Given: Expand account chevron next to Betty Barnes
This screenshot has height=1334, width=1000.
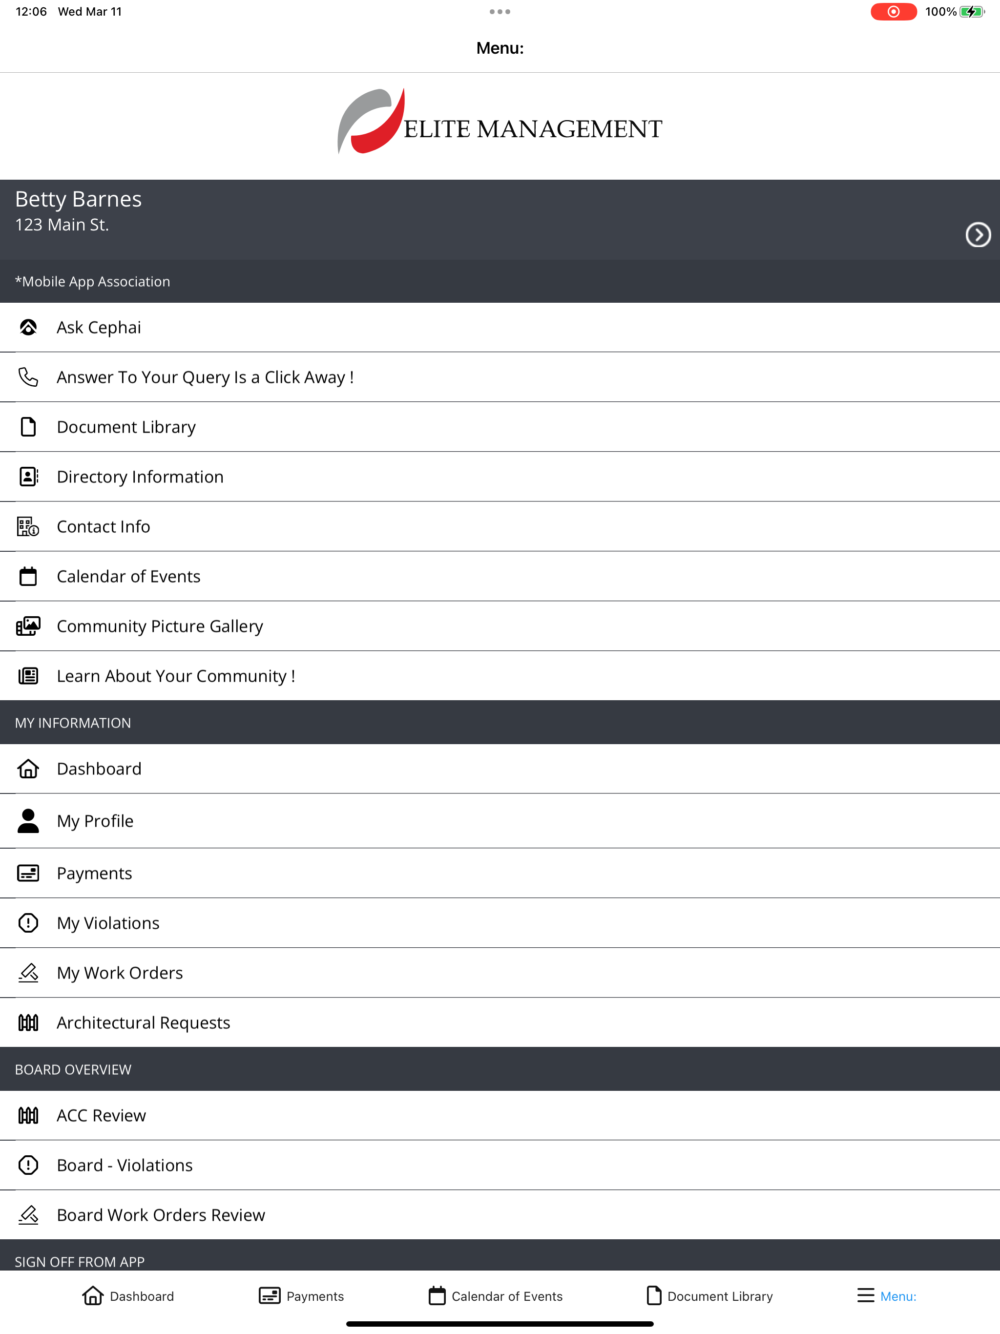Looking at the screenshot, I should click(978, 234).
